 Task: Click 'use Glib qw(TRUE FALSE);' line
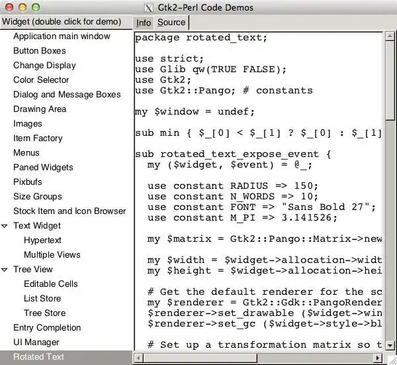point(210,70)
